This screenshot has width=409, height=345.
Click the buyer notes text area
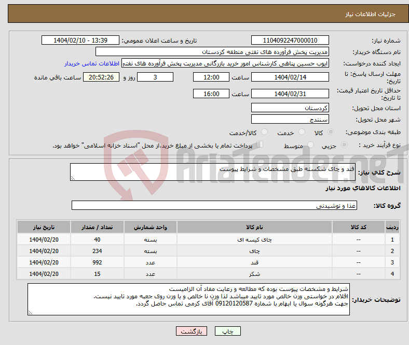coord(188,299)
